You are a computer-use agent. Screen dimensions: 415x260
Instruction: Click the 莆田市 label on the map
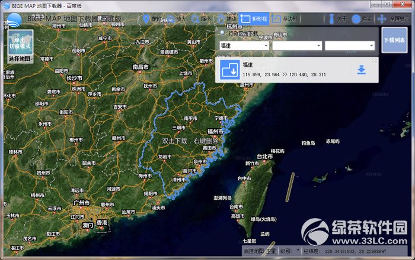[209, 148]
